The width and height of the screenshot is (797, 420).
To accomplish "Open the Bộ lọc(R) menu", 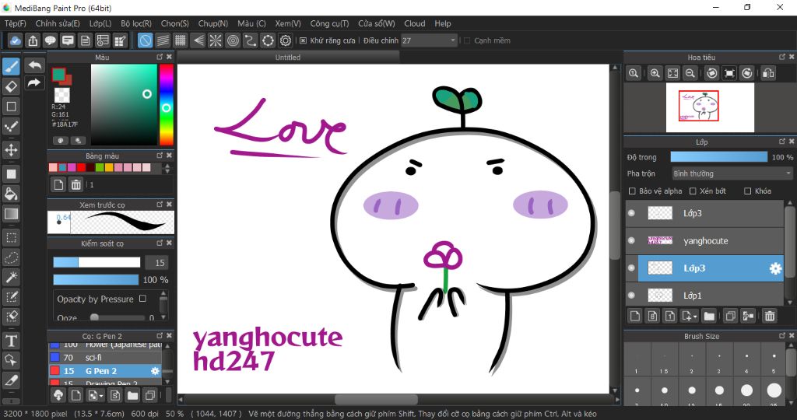I will click(x=136, y=23).
